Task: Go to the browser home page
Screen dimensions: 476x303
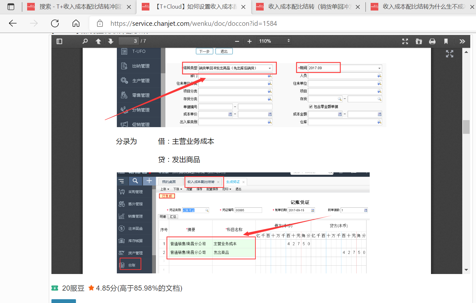Action: click(76, 23)
